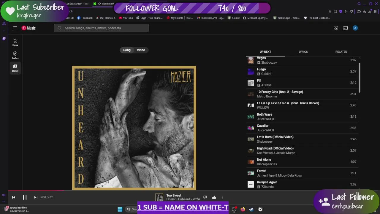Open the Kicklet bookmark
Image resolution: width=380 pixels, height=214 pixels.
[234, 18]
